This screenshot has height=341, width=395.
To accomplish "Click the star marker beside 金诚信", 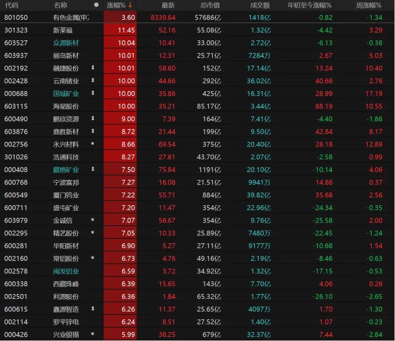I will (x=93, y=220).
